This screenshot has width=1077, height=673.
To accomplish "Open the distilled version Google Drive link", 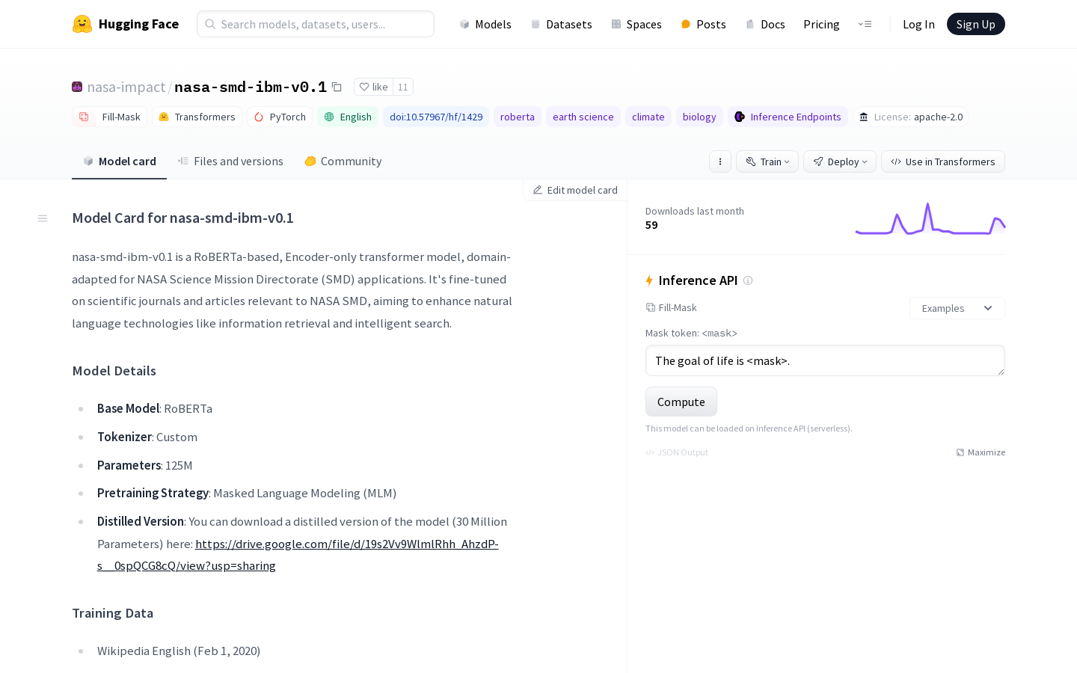I will [346, 544].
